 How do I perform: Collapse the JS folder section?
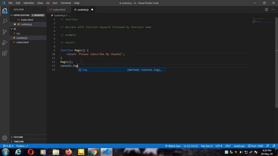pyautogui.click(x=12, y=29)
